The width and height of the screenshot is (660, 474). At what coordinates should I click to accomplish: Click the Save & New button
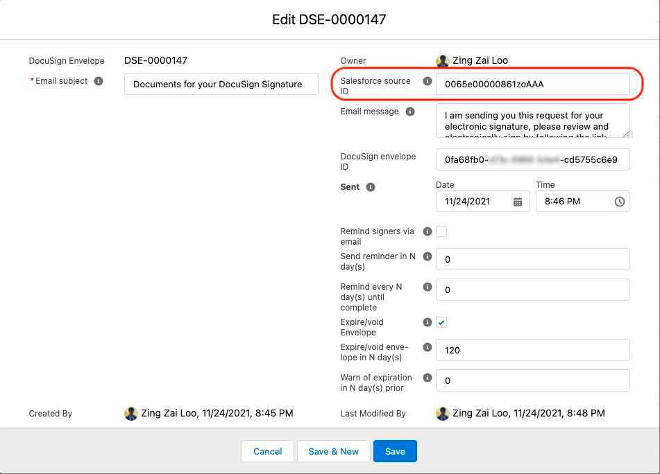point(333,451)
